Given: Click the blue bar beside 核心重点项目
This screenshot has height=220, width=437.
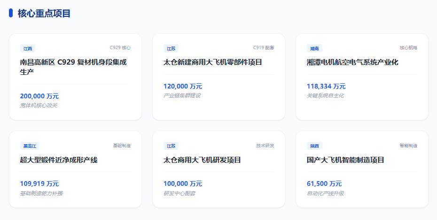Looking at the screenshot, I should click(11, 13).
